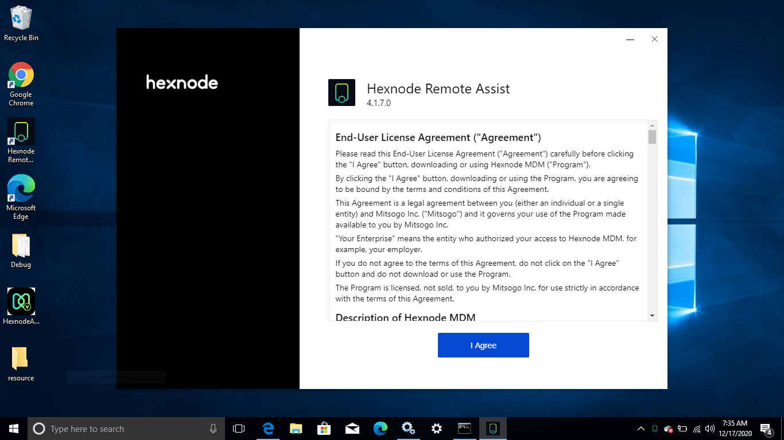Click the license agreement scrollbar thumb
The image size is (784, 440).
pos(652,137)
